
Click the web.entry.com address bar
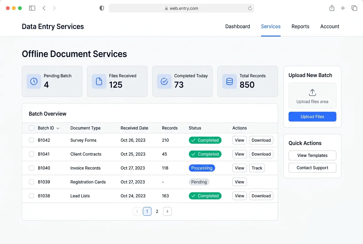[x=181, y=8]
